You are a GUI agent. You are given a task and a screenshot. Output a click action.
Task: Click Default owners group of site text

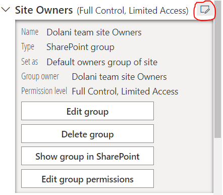[x=102, y=62]
